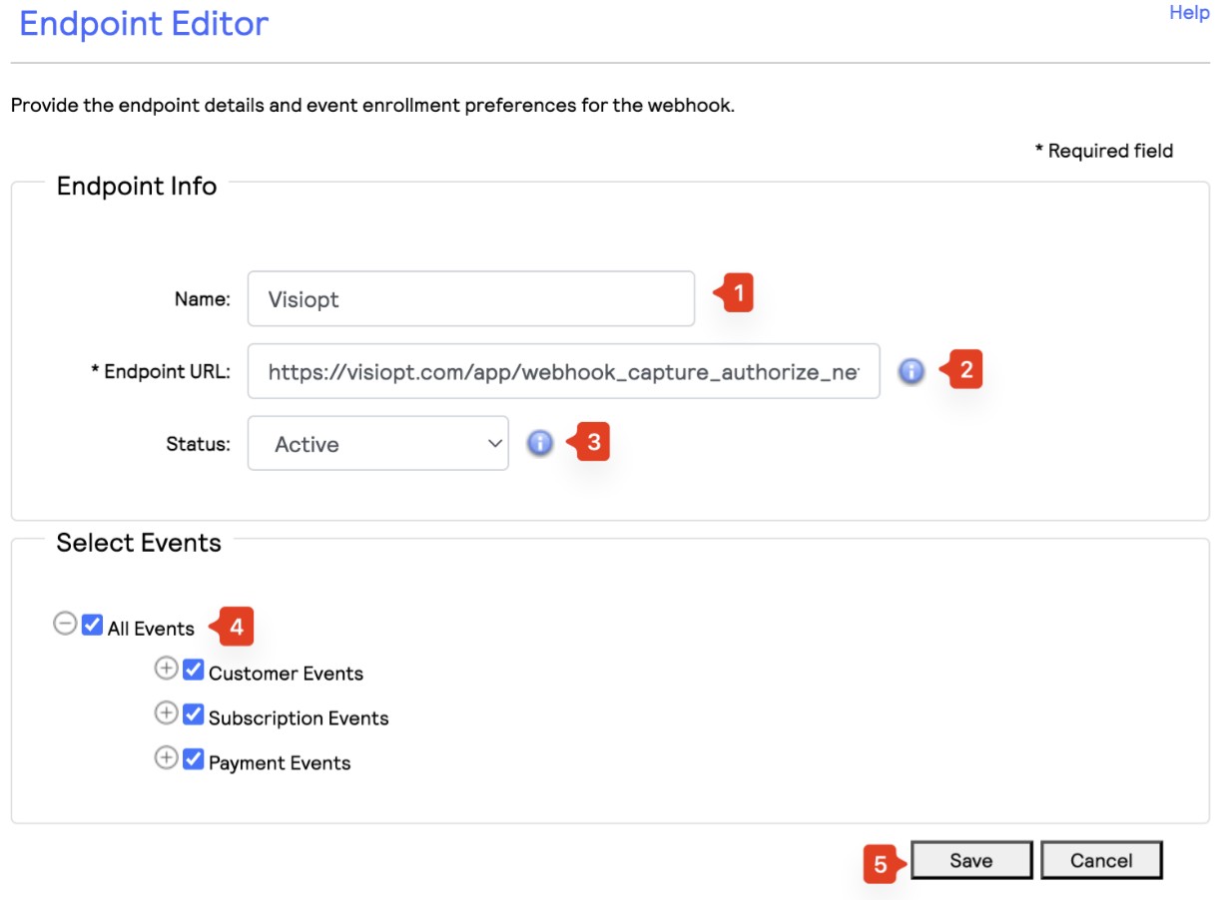Toggle the Customer Events checkbox

click(194, 670)
